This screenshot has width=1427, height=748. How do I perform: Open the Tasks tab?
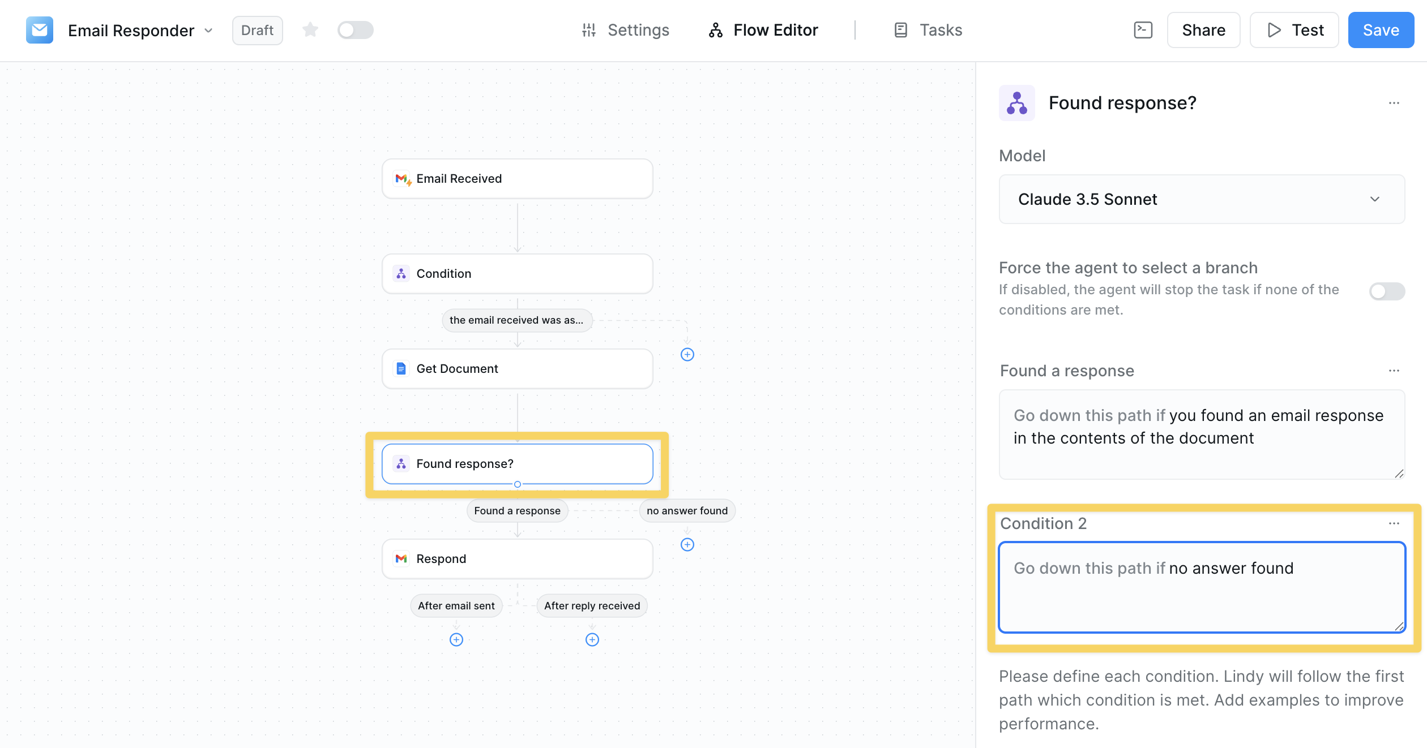[x=928, y=30]
